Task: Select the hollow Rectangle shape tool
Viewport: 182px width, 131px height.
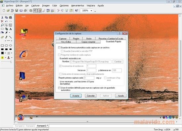Action: (2, 45)
